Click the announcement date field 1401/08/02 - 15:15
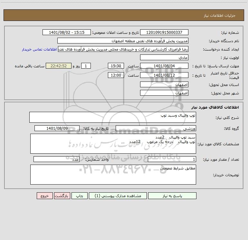 67,32
